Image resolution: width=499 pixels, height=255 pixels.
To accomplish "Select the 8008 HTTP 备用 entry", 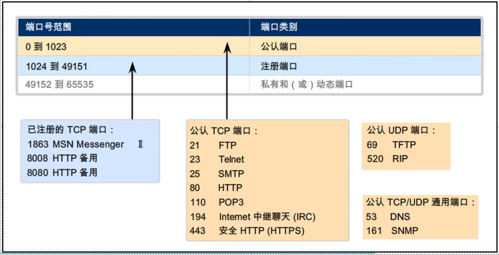I will [x=62, y=158].
